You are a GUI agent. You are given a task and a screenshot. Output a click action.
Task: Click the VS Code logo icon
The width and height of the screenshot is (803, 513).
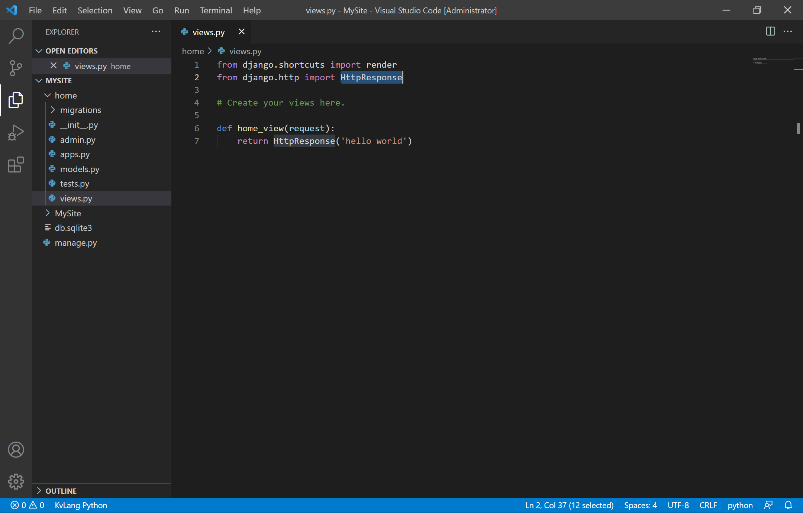[12, 10]
